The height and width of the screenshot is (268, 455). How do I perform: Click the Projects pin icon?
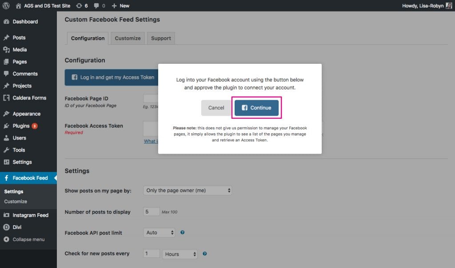(6, 86)
